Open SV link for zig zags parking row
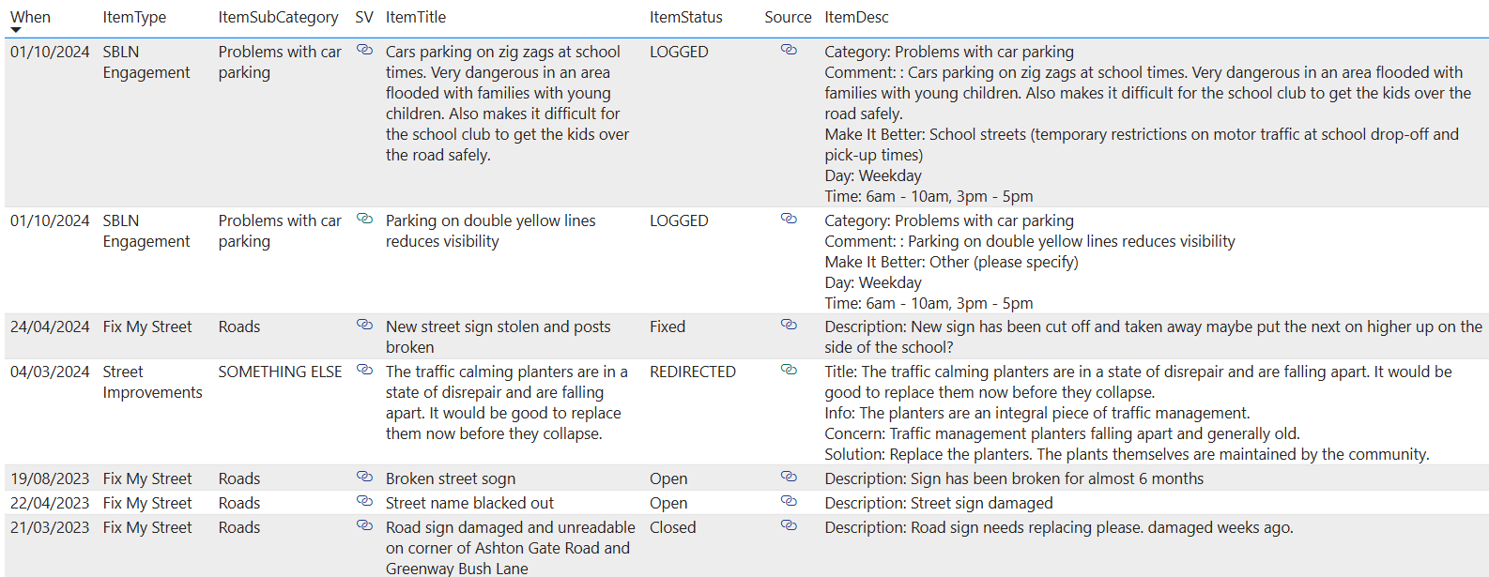 coord(364,50)
